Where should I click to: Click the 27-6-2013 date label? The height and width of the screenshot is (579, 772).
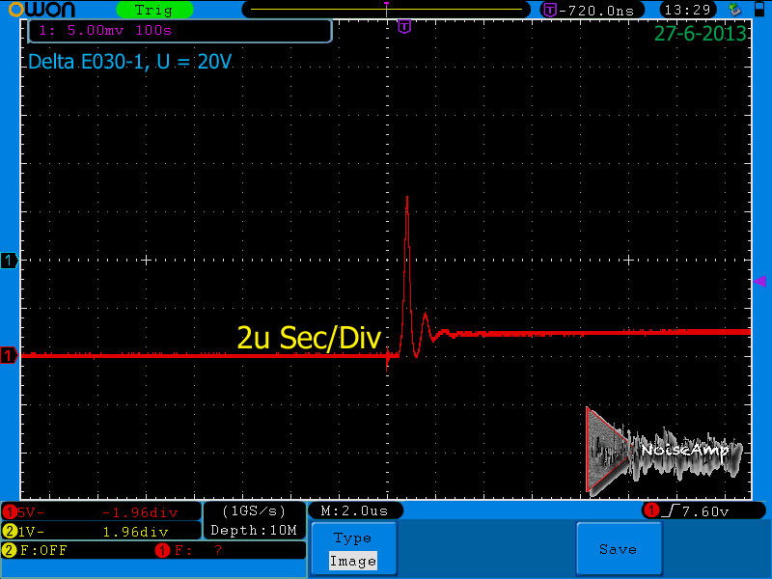(x=701, y=34)
